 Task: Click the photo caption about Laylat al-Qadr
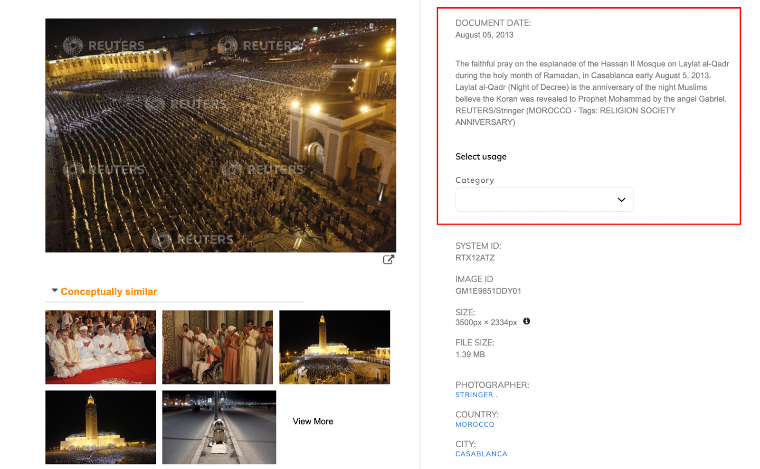click(x=592, y=93)
